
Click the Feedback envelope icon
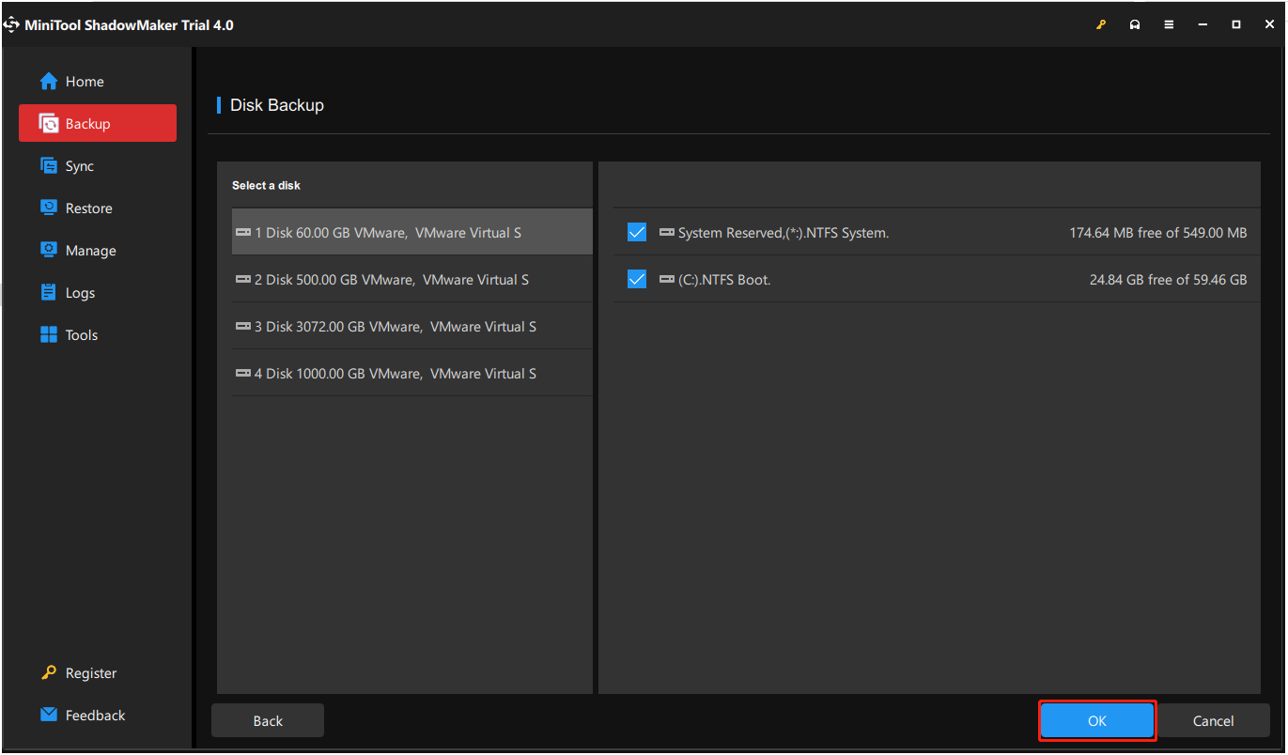pyautogui.click(x=49, y=715)
